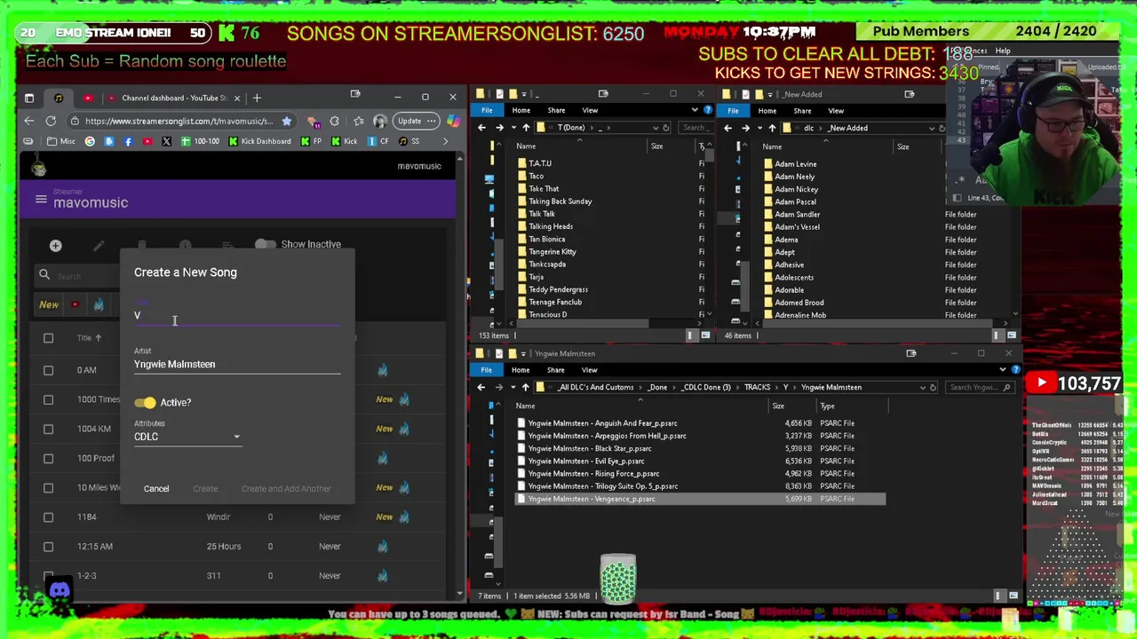
Task: Click the new tab plus button
Action: pos(257,98)
